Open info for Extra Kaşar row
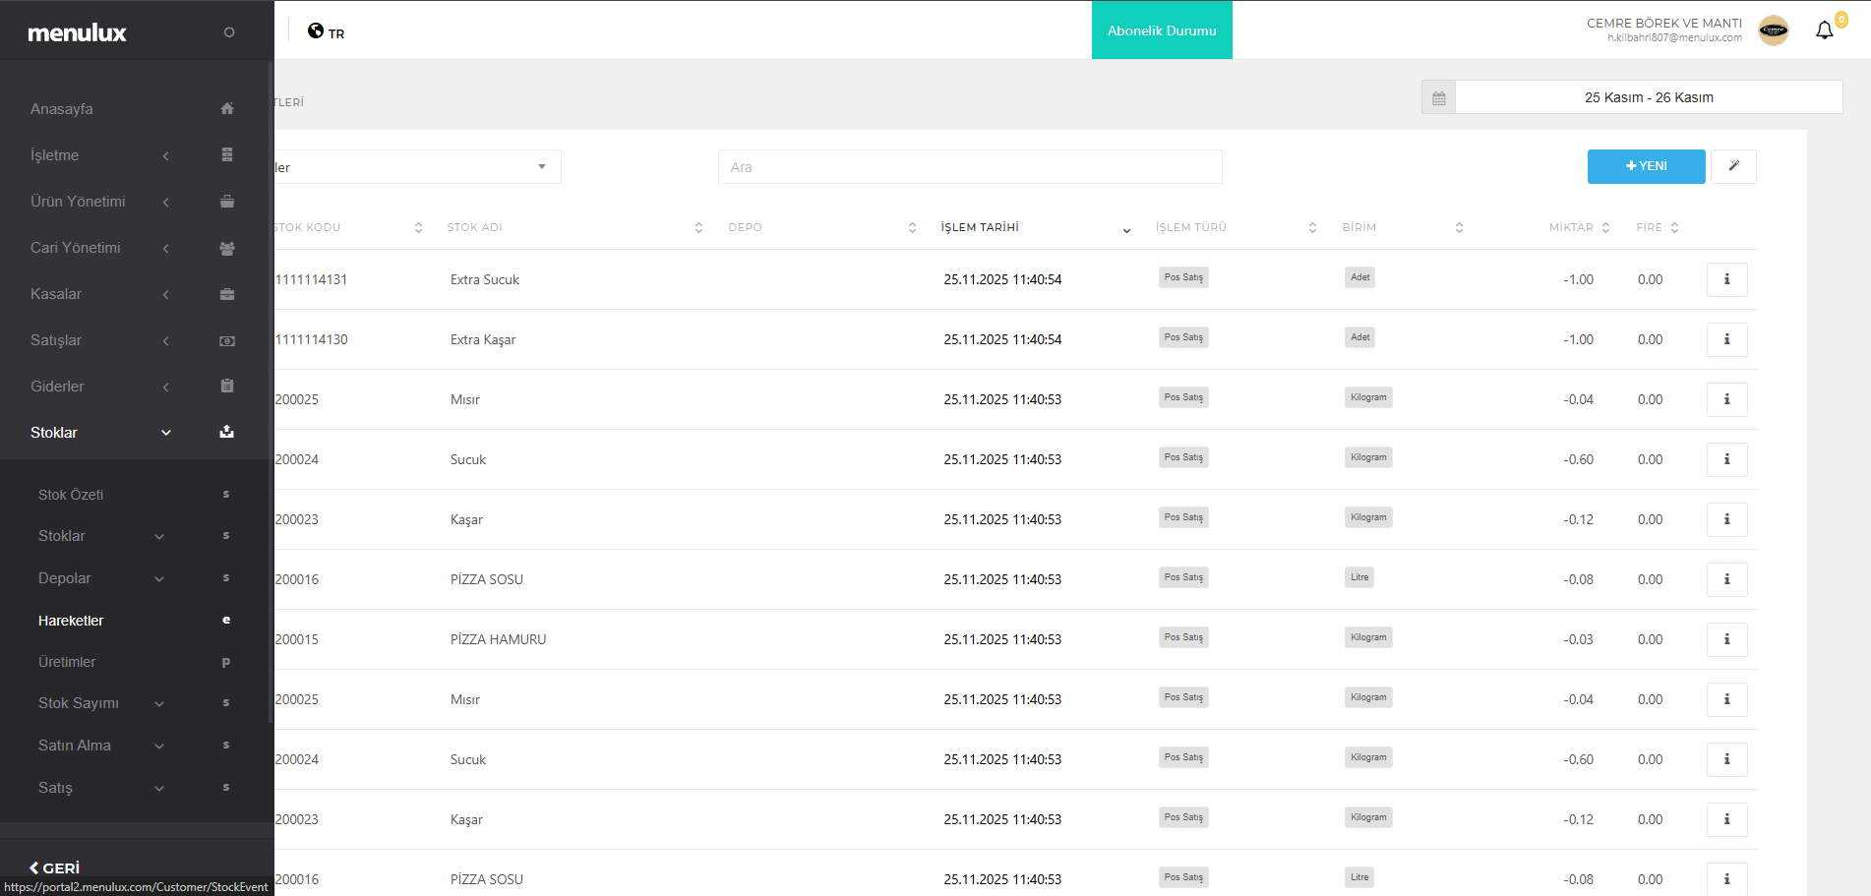 coord(1726,339)
